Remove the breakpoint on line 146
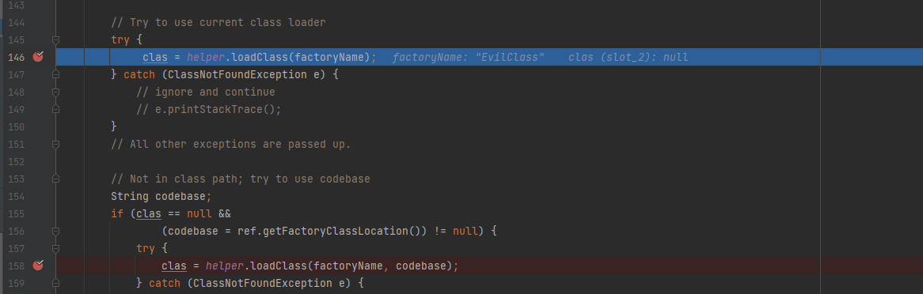Viewport: 923px width, 294px height. (38, 57)
